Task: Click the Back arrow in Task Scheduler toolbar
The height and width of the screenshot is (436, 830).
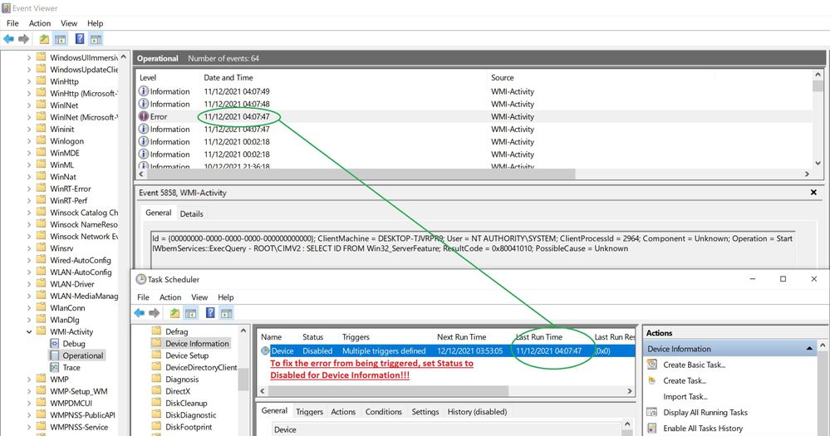Action: (140, 313)
